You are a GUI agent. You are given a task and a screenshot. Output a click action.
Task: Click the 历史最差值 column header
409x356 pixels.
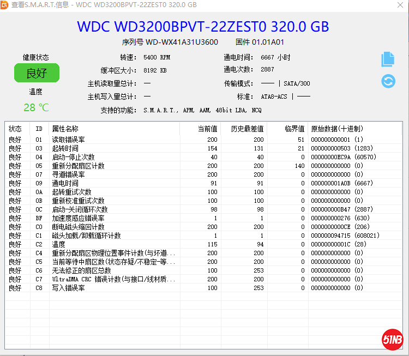pos(247,129)
